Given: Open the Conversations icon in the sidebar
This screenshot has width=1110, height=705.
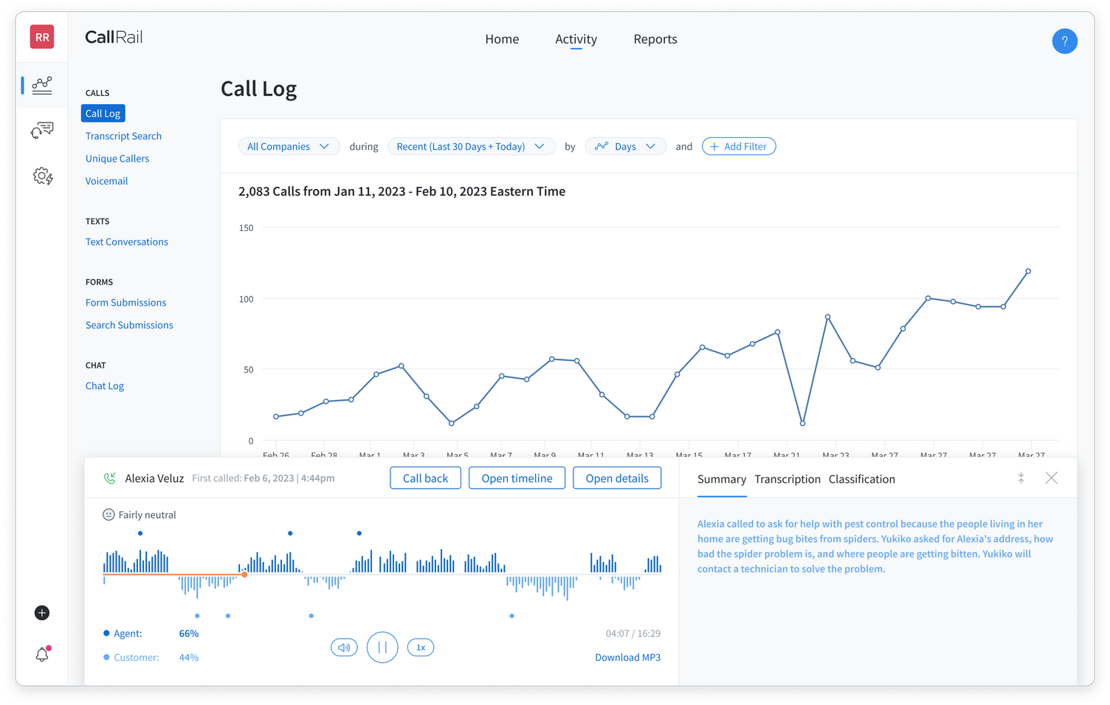Looking at the screenshot, I should (41, 130).
